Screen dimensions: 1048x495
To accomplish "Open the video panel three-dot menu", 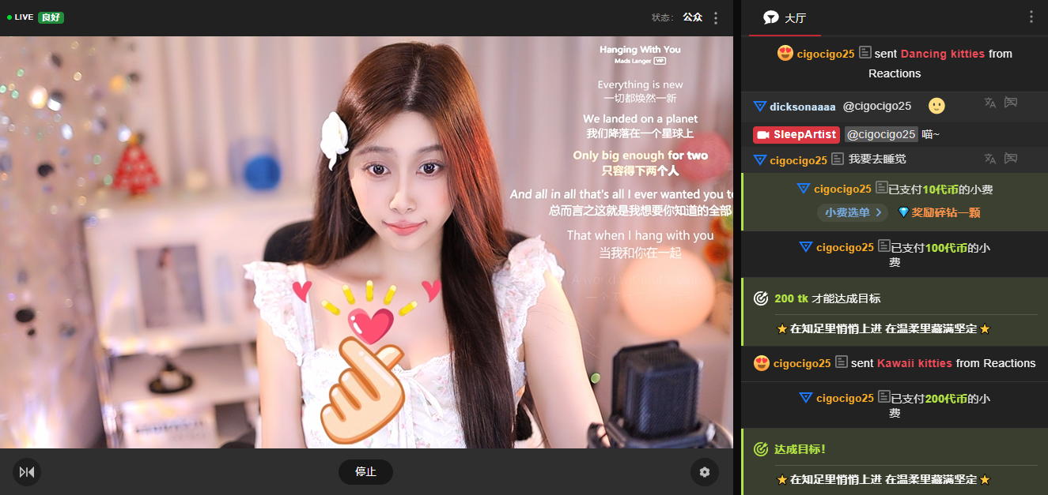I will click(x=716, y=17).
